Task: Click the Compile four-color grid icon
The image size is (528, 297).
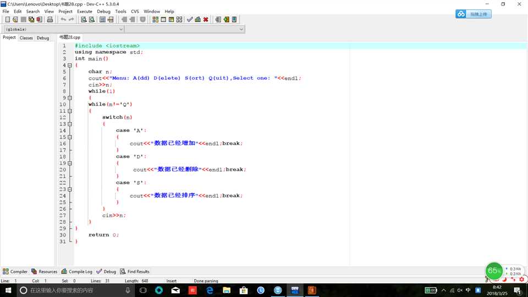Action: pos(155,20)
